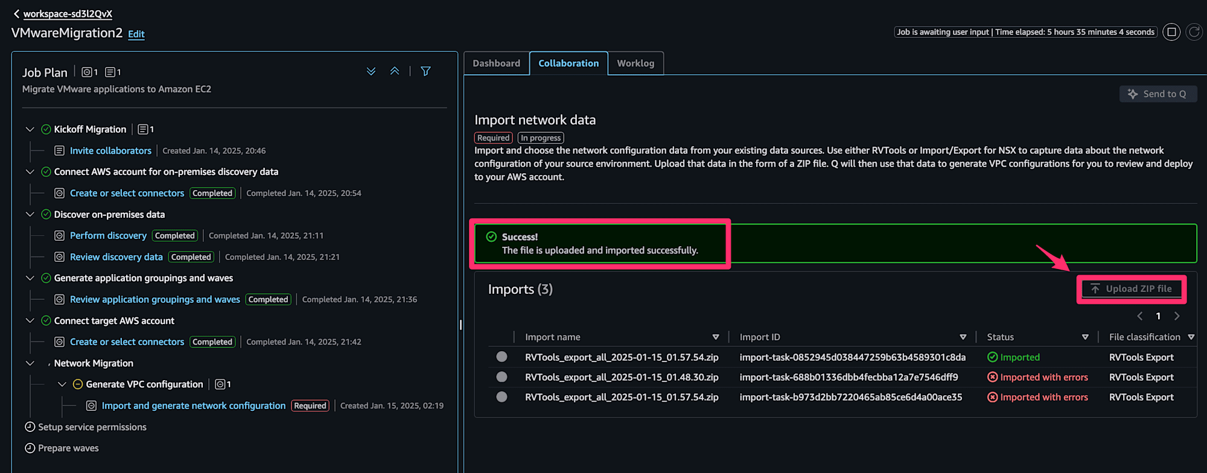1207x473 pixels.
Task: Click Review discovery data task icon
Action: (59, 257)
